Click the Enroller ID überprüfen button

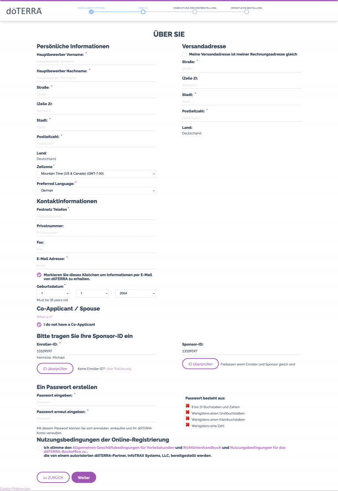click(x=55, y=369)
